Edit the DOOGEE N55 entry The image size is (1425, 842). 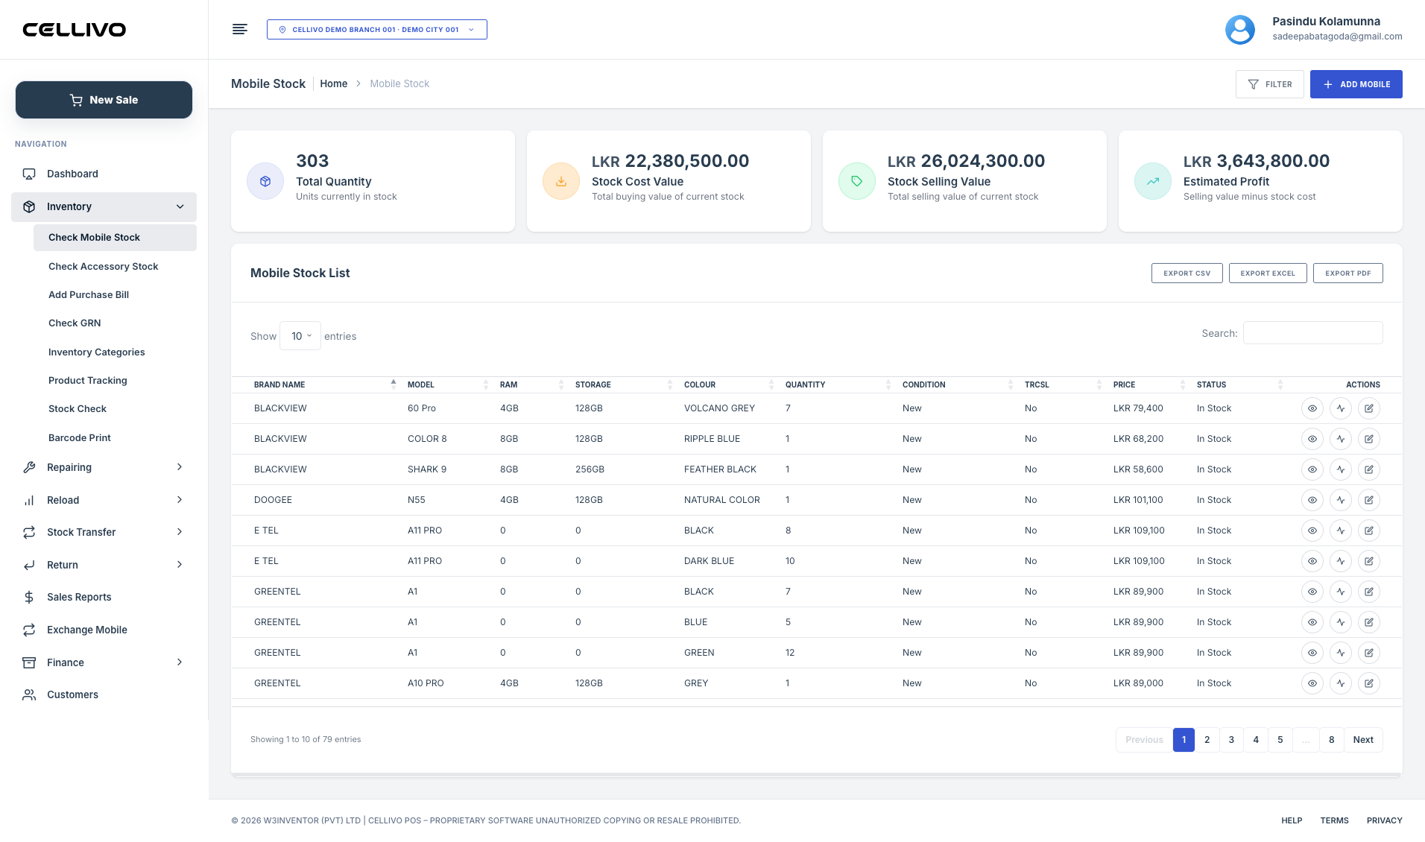[x=1369, y=500]
